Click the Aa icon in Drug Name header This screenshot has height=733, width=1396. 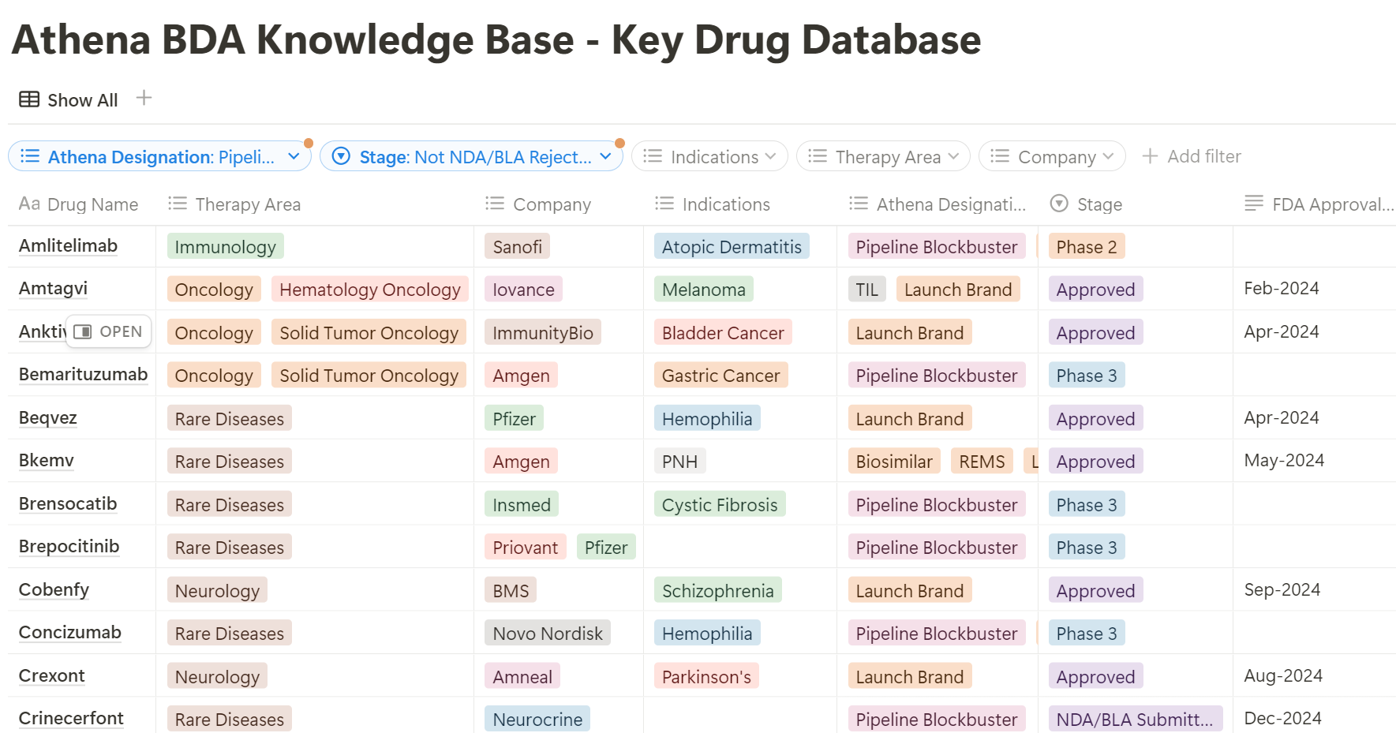(29, 204)
